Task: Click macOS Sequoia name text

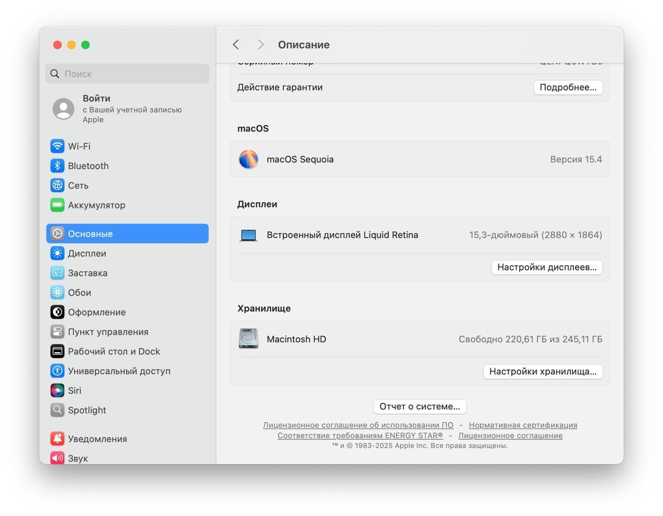Action: point(300,159)
